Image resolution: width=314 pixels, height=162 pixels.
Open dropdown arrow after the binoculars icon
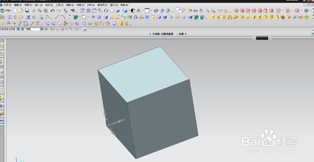pyautogui.click(x=76, y=12)
